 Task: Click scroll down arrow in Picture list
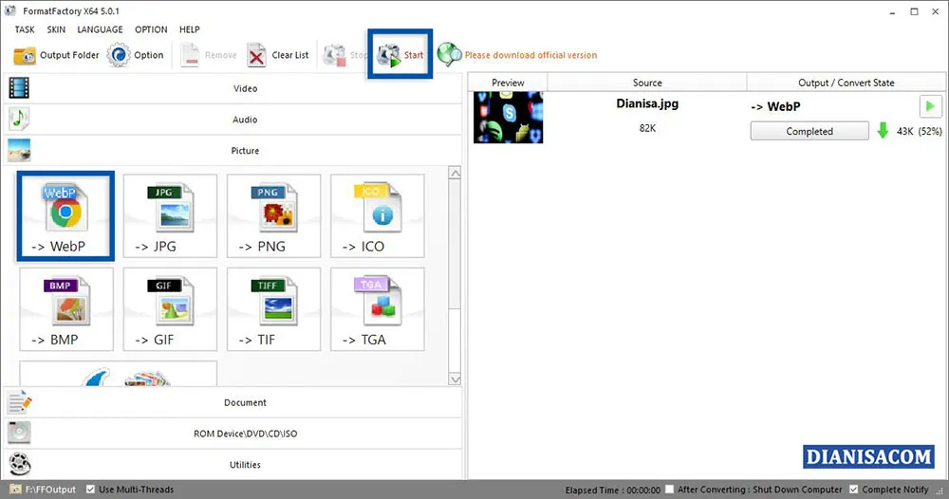(456, 379)
